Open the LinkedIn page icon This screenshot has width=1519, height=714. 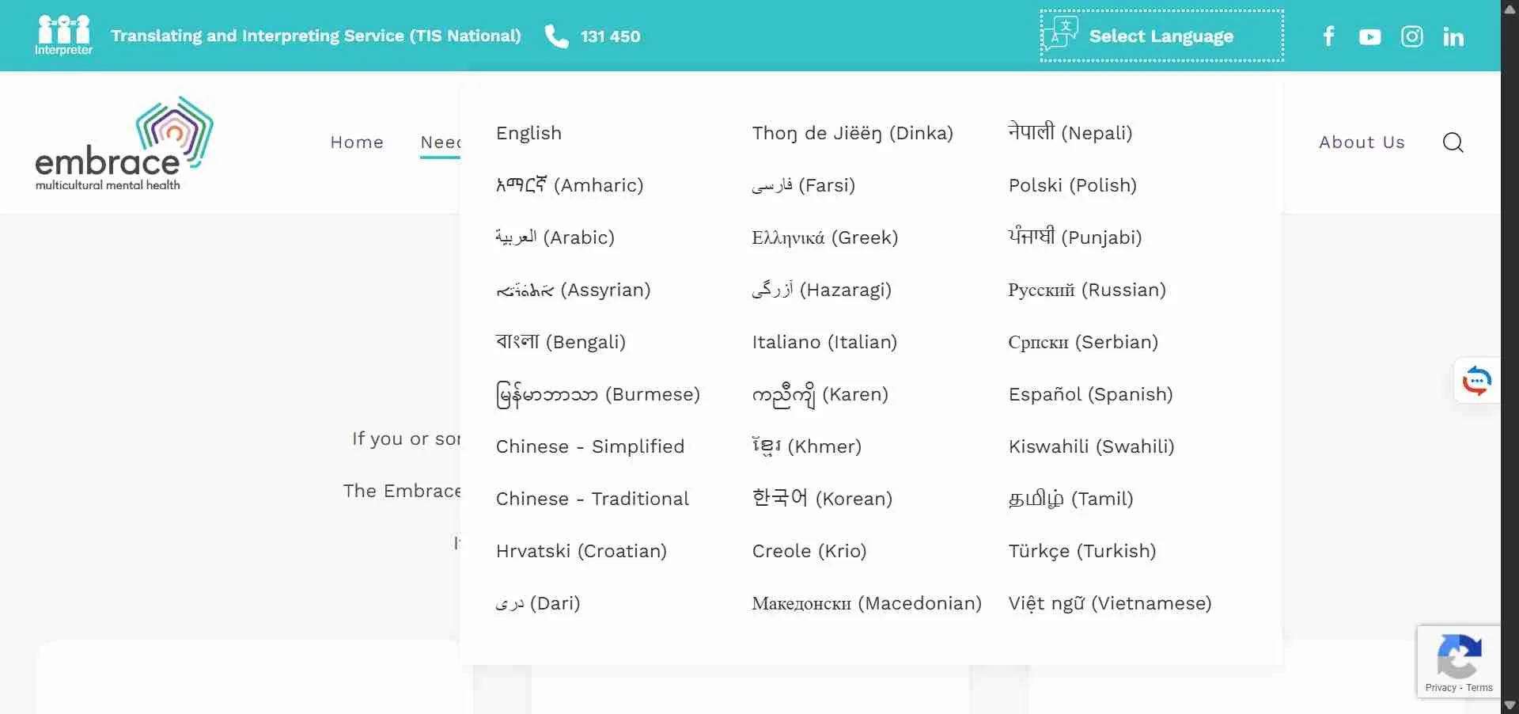click(1454, 36)
